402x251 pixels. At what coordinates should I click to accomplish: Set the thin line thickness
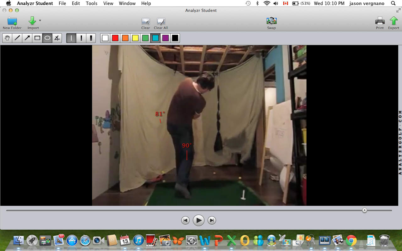point(71,38)
